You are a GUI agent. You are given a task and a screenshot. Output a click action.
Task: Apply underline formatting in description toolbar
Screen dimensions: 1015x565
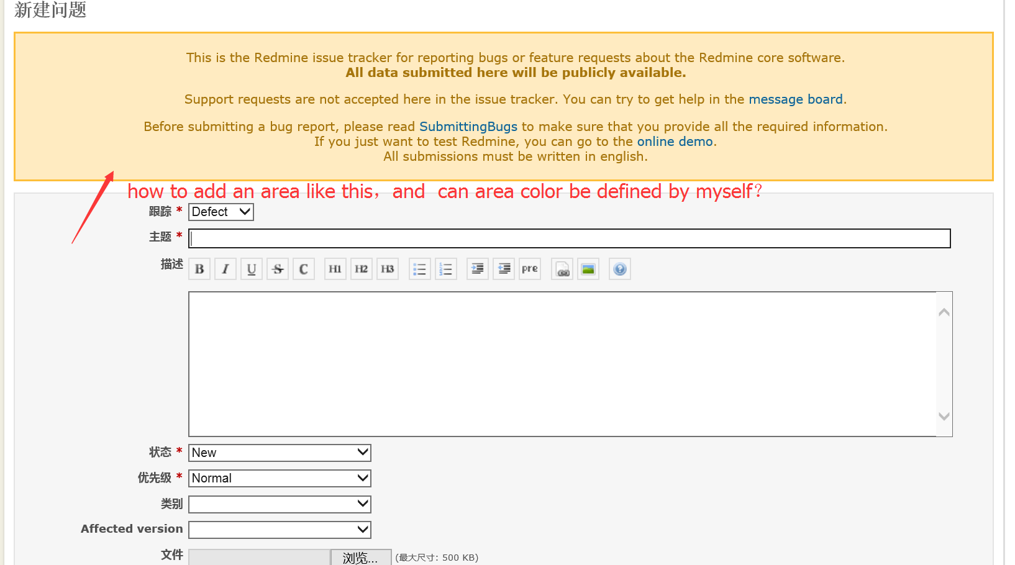click(252, 269)
